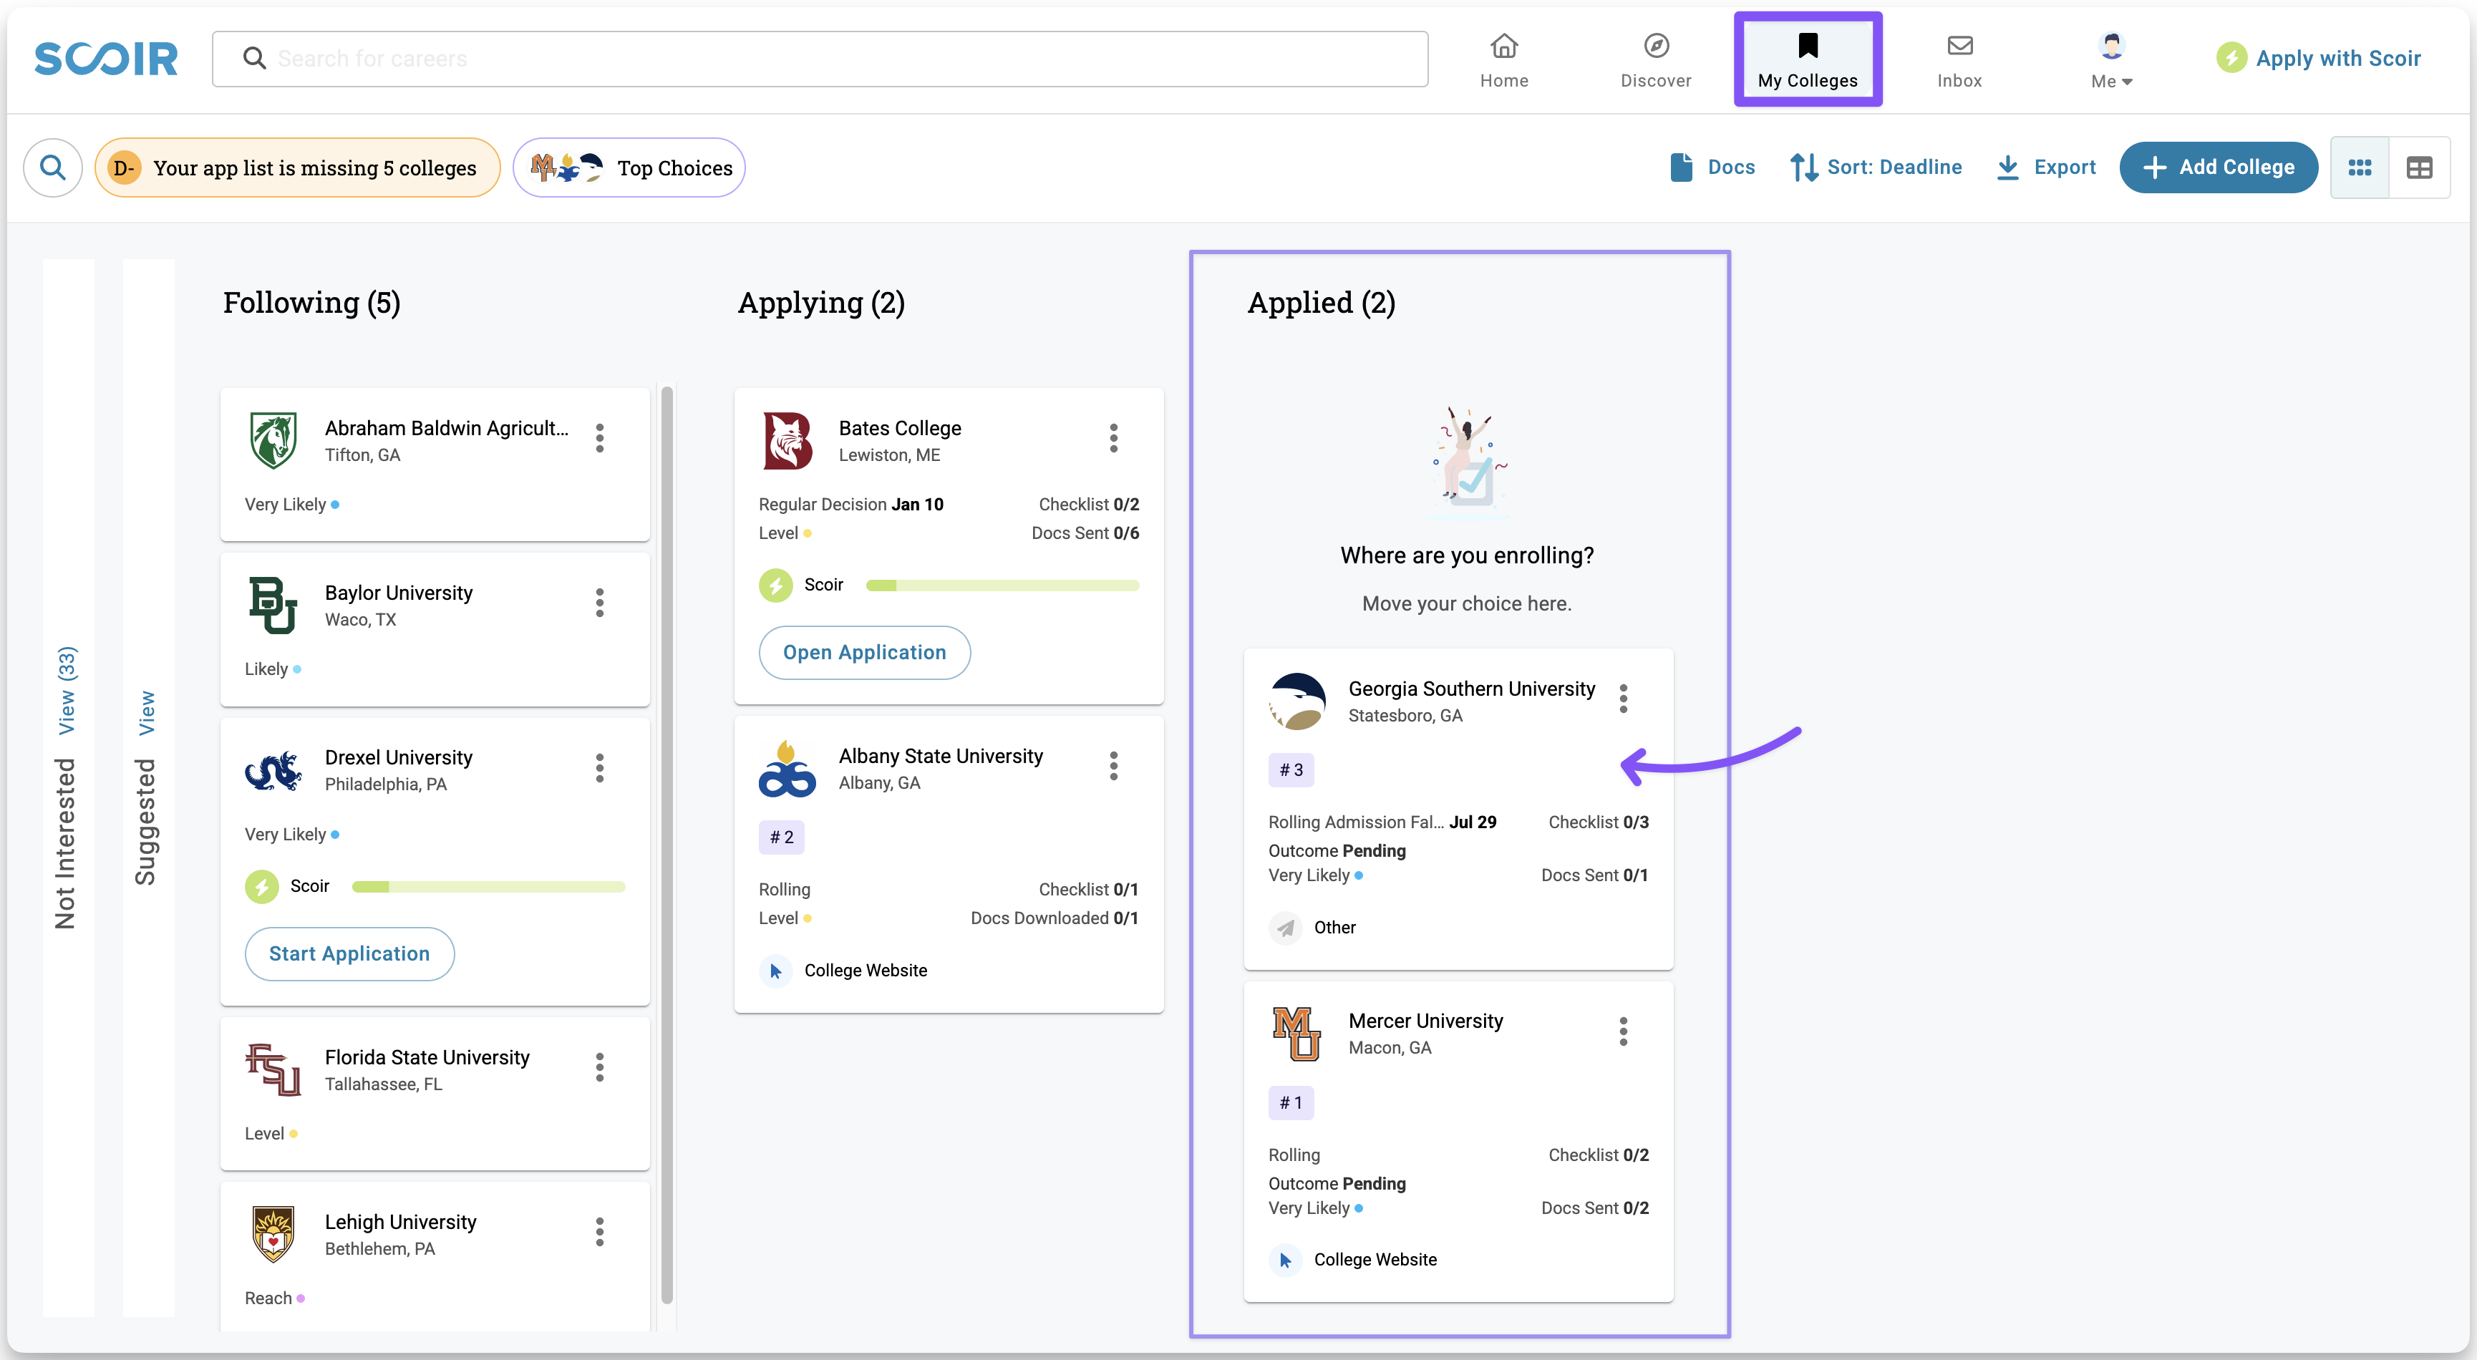Viewport: 2477px width, 1360px height.
Task: Click Drexel Scoir application progress bar
Action: point(488,886)
